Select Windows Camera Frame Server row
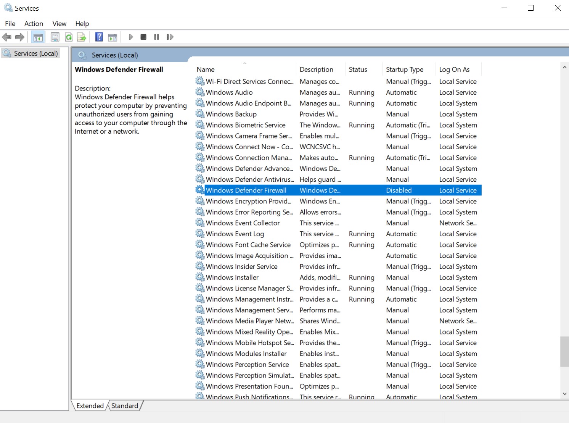The width and height of the screenshot is (569, 423). coord(338,136)
